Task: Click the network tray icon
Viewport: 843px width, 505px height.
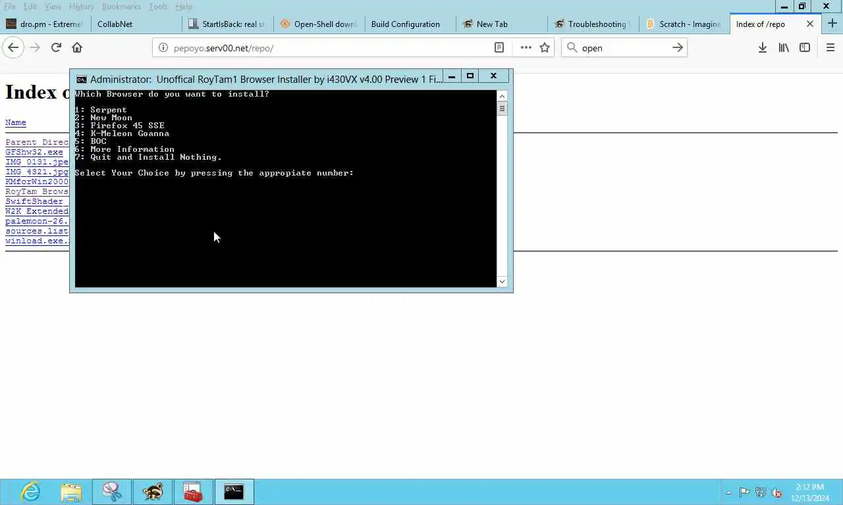Action: (x=761, y=493)
